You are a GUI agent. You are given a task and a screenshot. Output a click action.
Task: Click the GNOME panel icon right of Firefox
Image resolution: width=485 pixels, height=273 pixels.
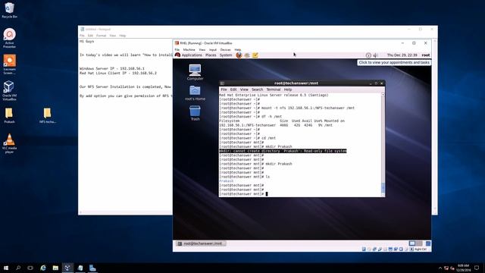click(x=247, y=55)
